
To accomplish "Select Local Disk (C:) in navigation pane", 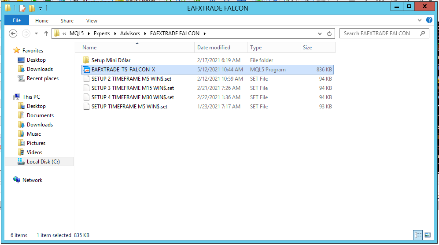I will point(43,162).
